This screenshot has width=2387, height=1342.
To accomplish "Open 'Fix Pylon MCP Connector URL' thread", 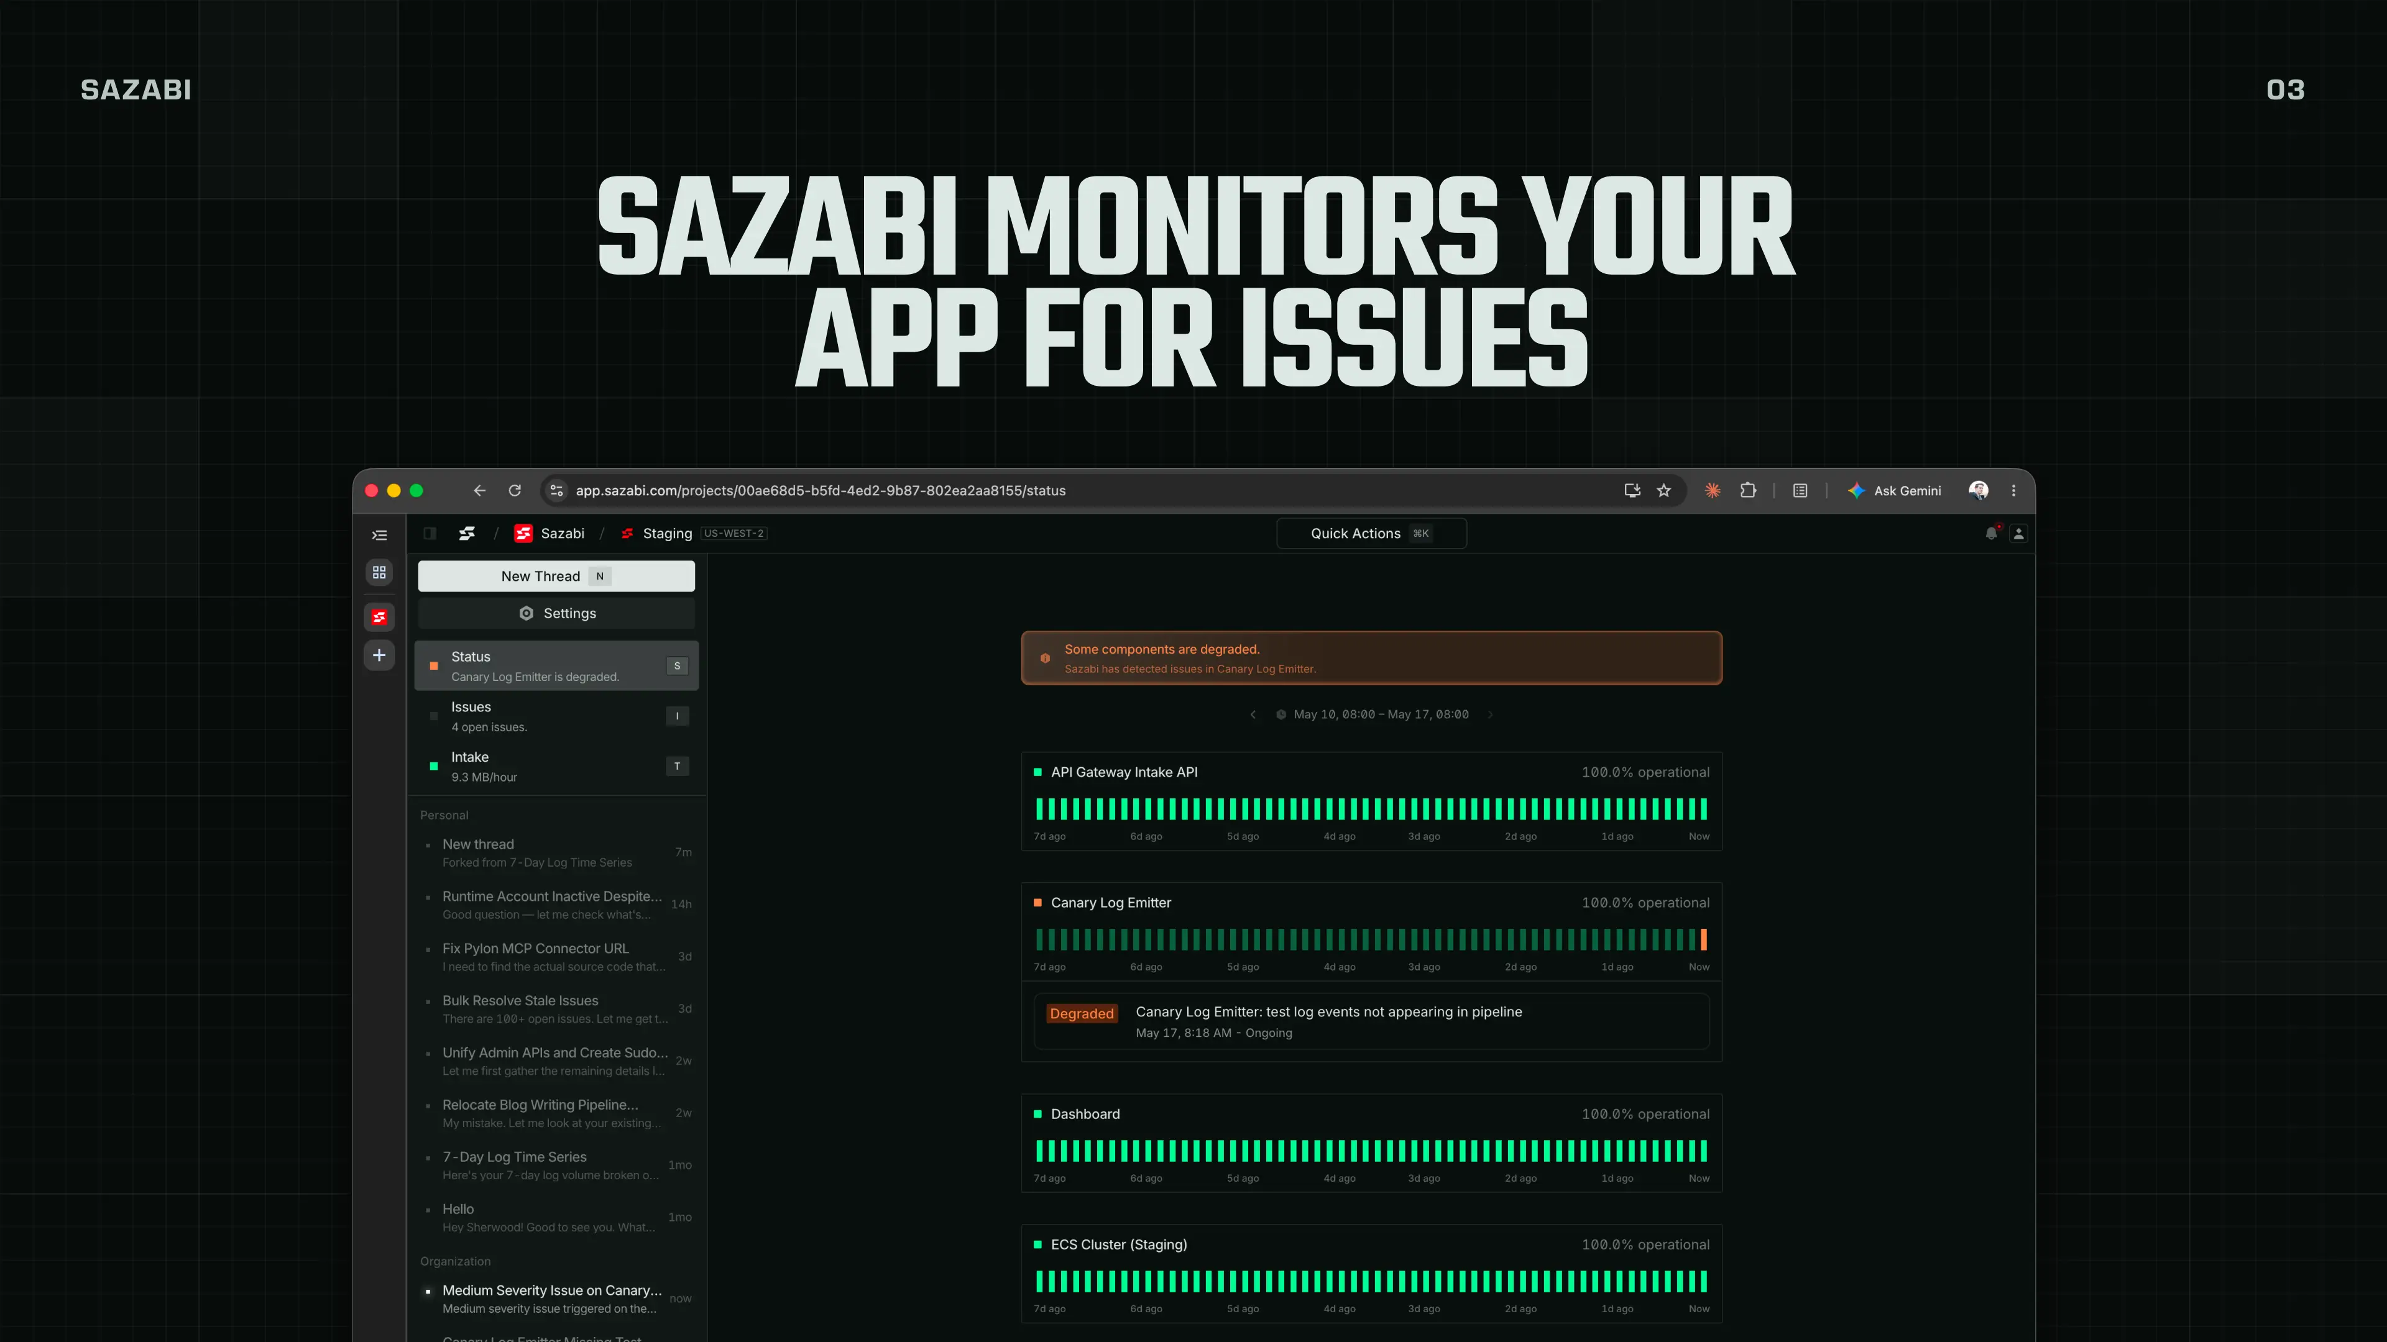I will (x=556, y=957).
